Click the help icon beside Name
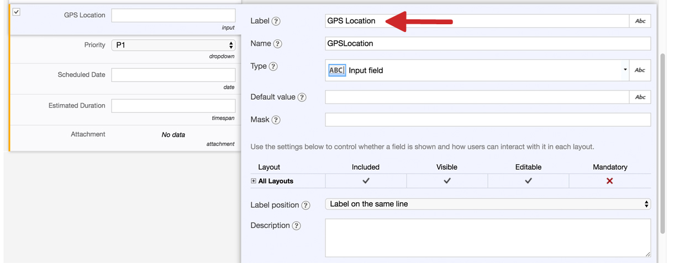The height and width of the screenshot is (263, 674). click(277, 44)
